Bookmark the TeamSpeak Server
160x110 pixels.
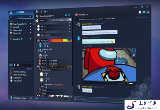pyautogui.click(x=66, y=15)
